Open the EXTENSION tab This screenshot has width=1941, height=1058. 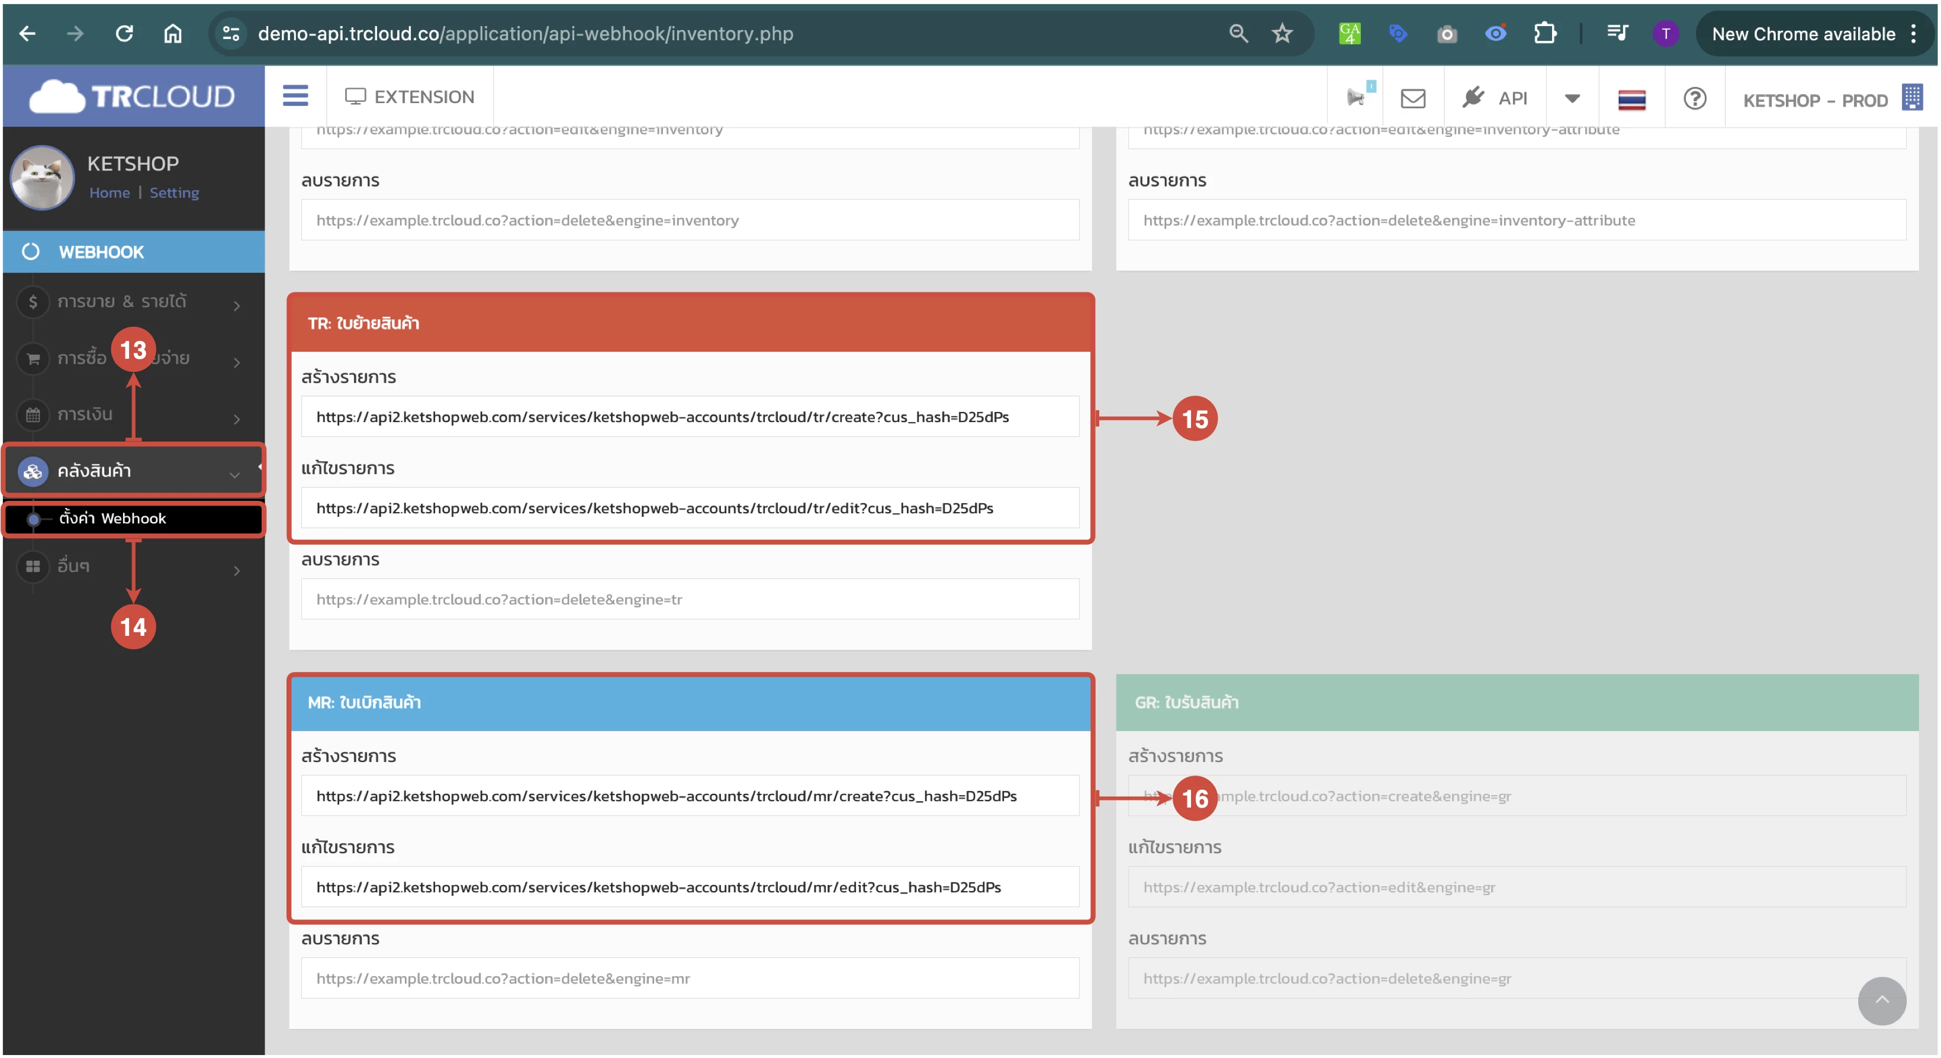pos(410,97)
